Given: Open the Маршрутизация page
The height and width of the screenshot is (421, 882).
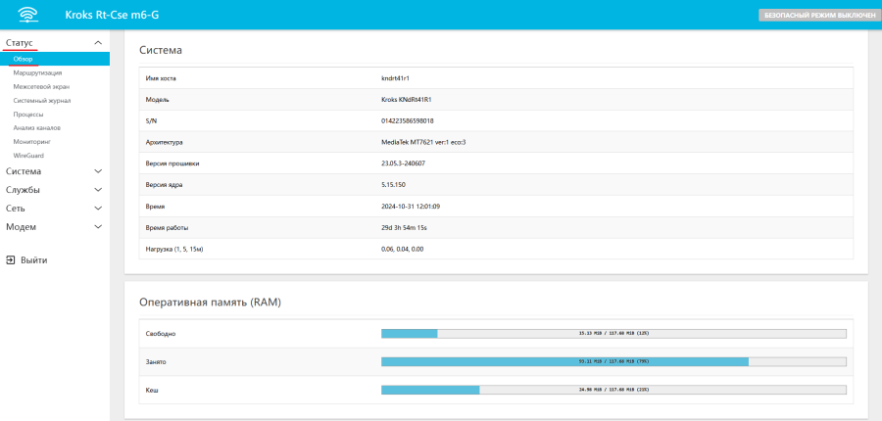Looking at the screenshot, I should [37, 72].
